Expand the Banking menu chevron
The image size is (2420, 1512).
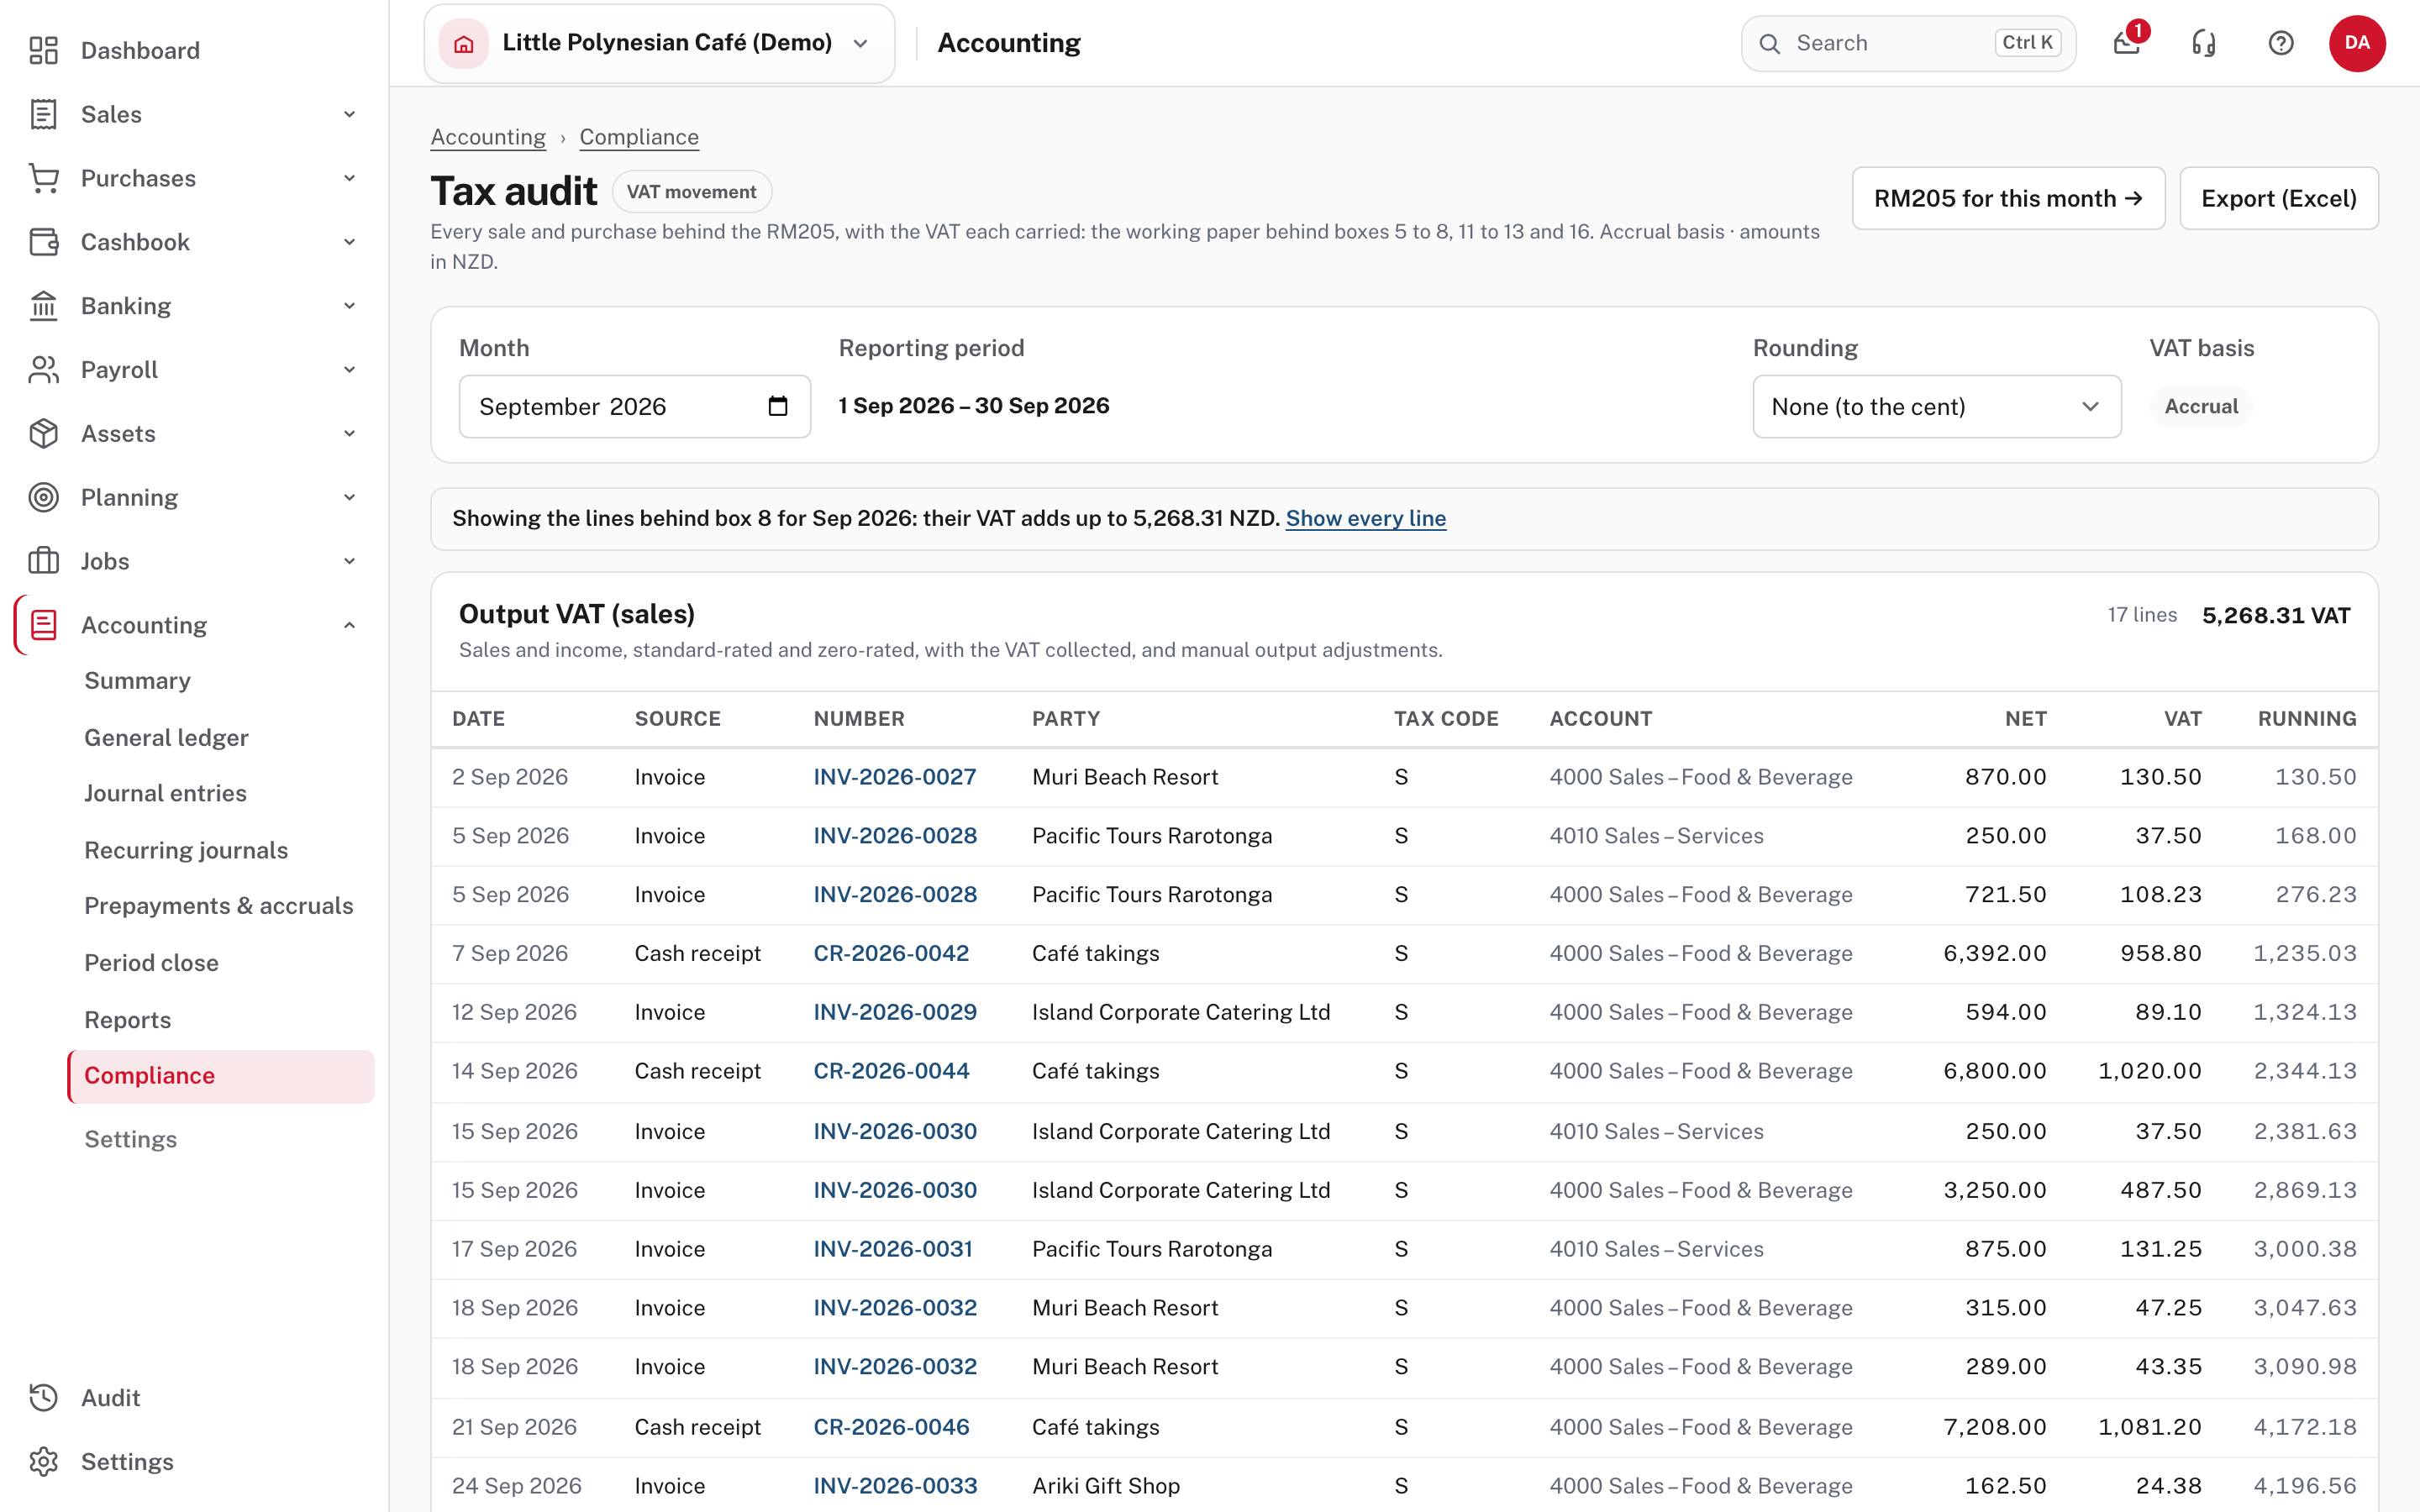tap(349, 306)
